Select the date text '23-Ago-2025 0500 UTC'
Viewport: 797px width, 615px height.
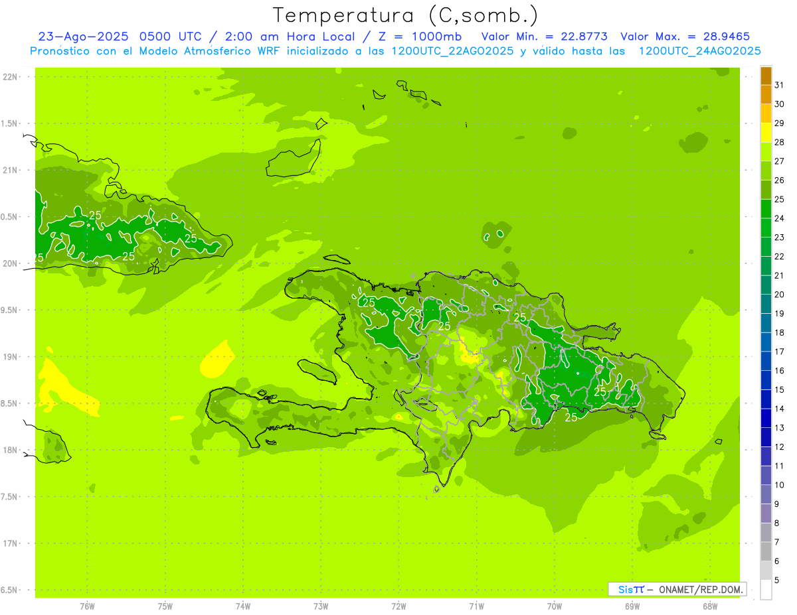118,36
